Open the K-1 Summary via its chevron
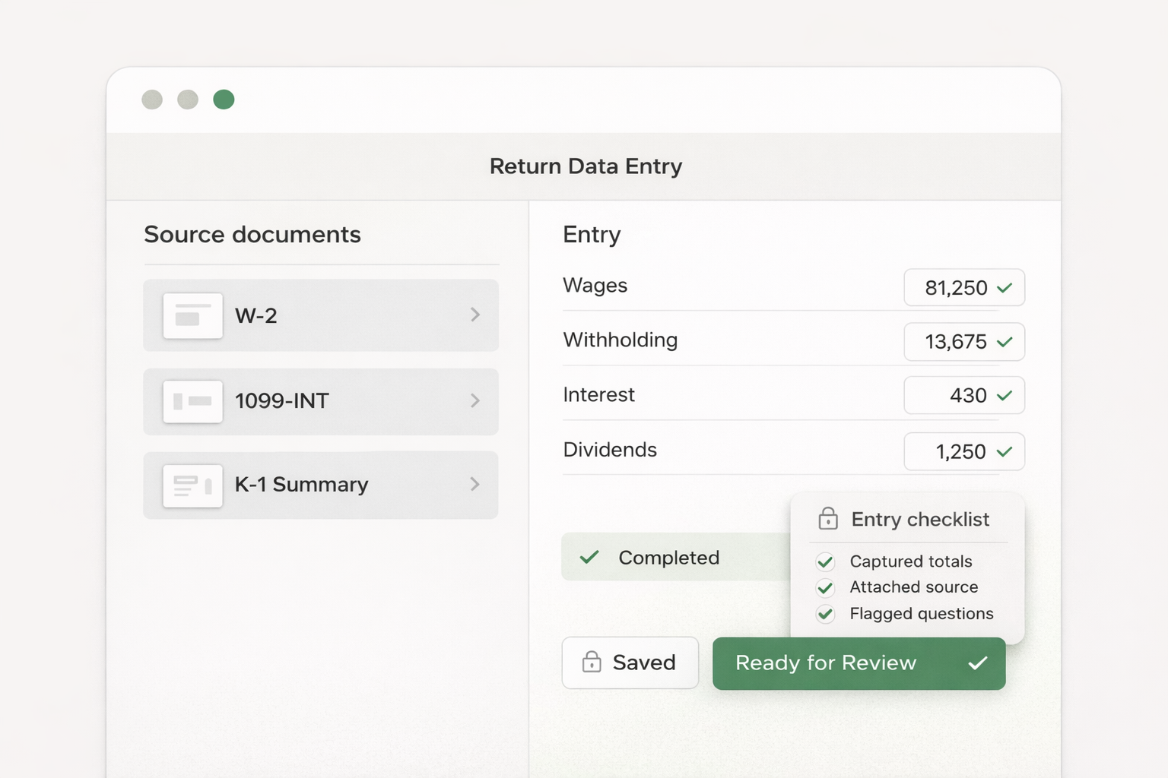The height and width of the screenshot is (778, 1168). (x=475, y=485)
